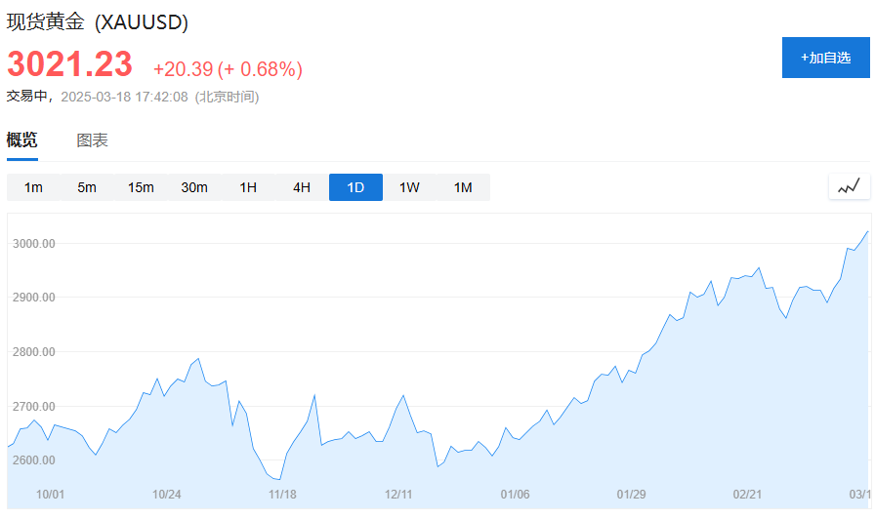Click the line chart type icon
Viewport: 875px width, 519px height.
click(849, 186)
